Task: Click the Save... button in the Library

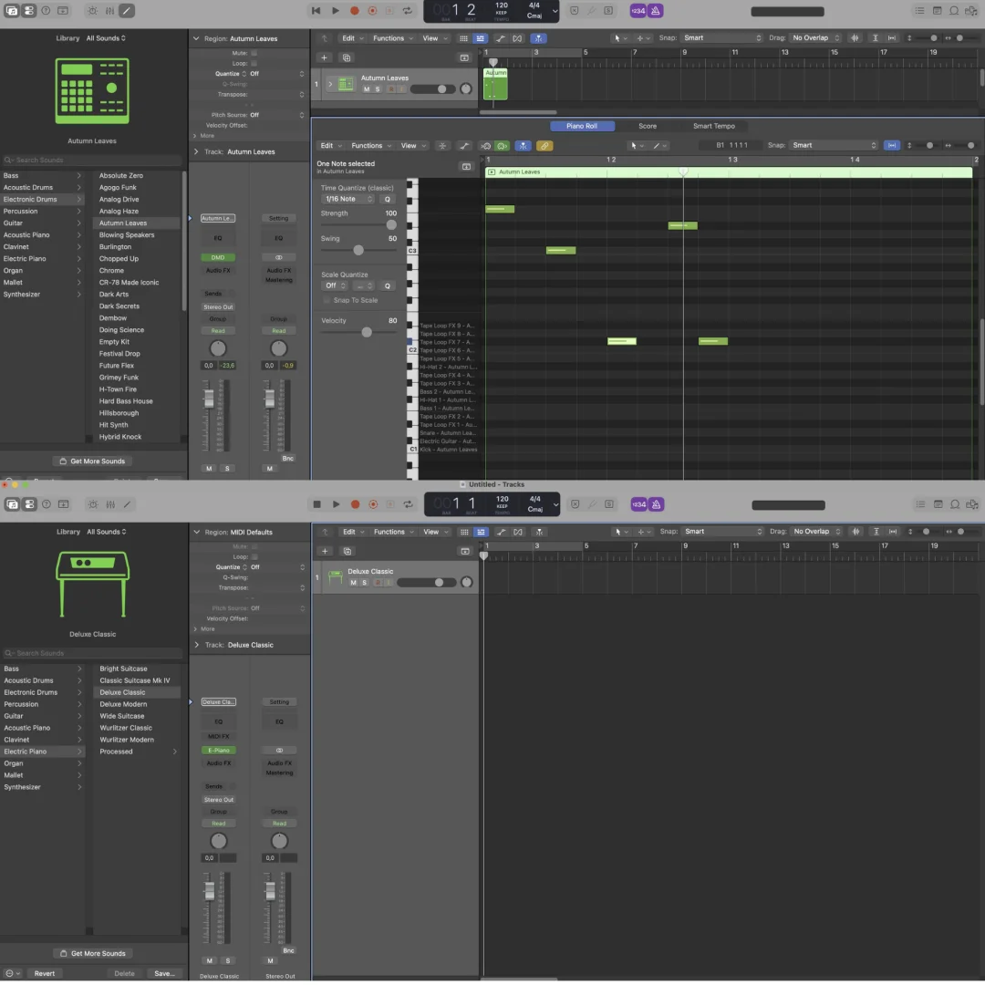Action: [164, 973]
